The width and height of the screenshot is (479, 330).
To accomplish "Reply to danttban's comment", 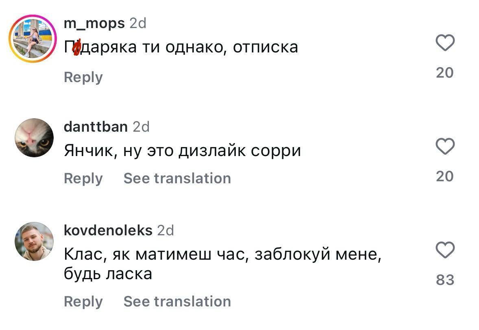I will pos(83,178).
